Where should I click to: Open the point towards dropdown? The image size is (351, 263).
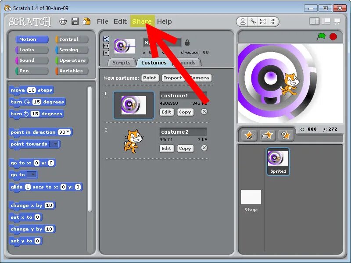click(54, 144)
